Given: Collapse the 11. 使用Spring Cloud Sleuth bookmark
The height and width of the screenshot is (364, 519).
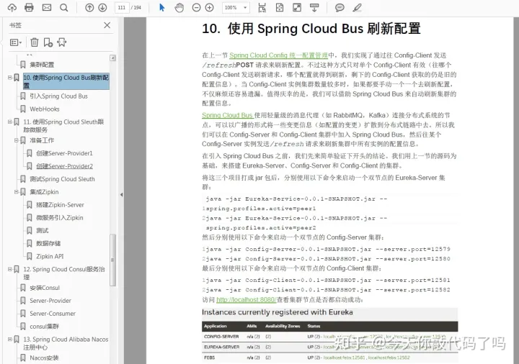Looking at the screenshot, I should click(x=10, y=122).
